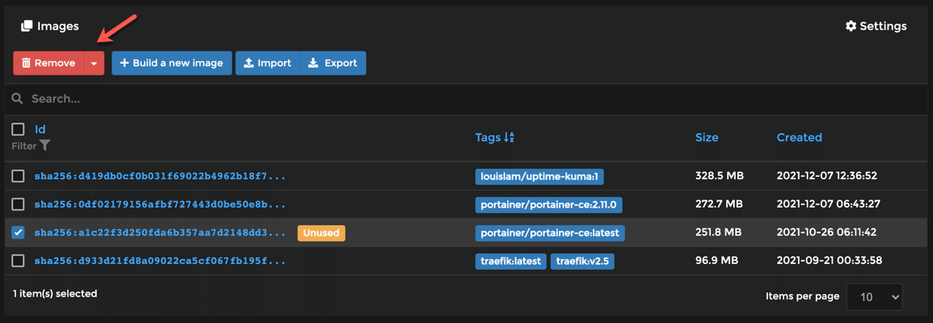
Task: Click the 2021-10-26 06:11:42 created date
Action: tap(826, 233)
